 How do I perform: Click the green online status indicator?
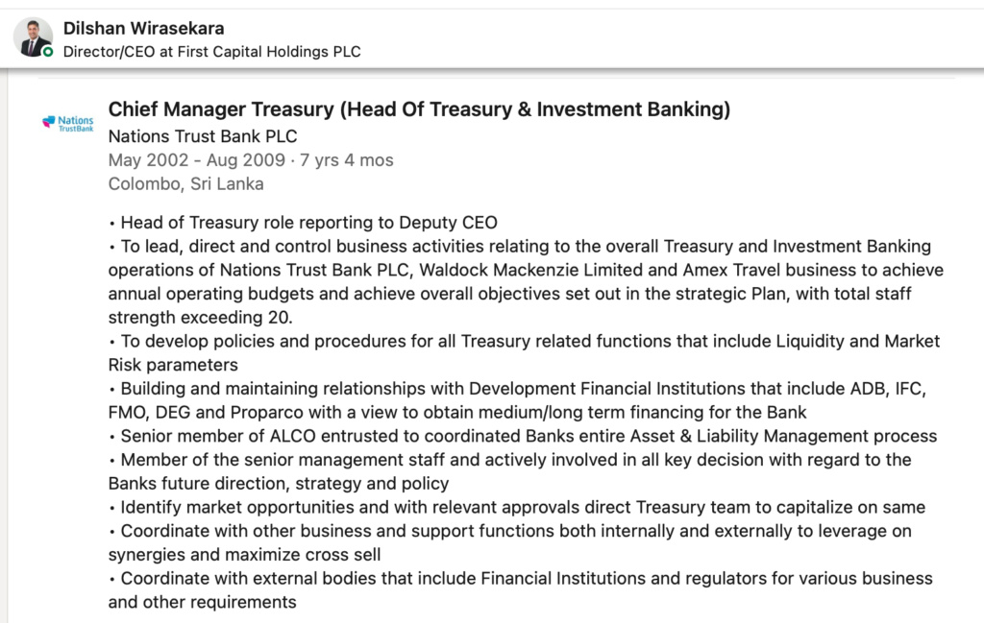[48, 52]
